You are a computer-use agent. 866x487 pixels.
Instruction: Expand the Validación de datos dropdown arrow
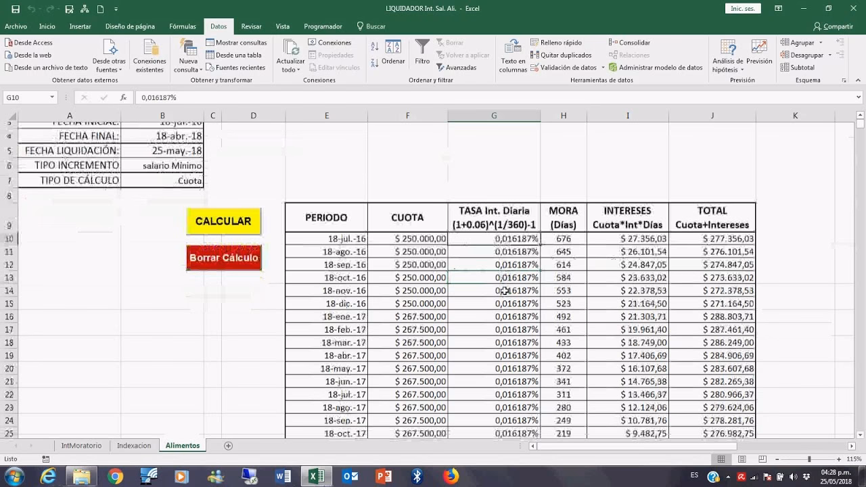(603, 68)
